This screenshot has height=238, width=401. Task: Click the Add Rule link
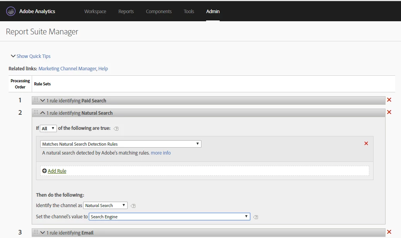pos(57,171)
